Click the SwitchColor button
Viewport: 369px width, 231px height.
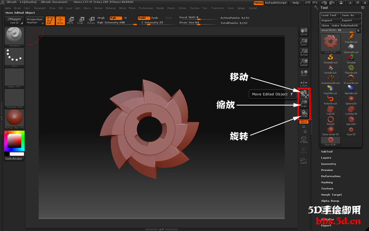click(x=14, y=159)
